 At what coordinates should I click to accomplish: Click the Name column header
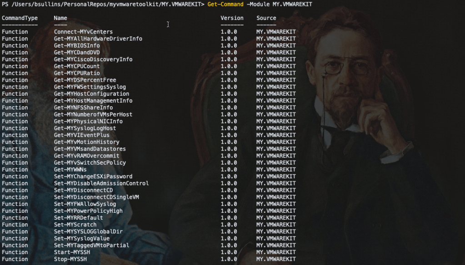coord(60,18)
